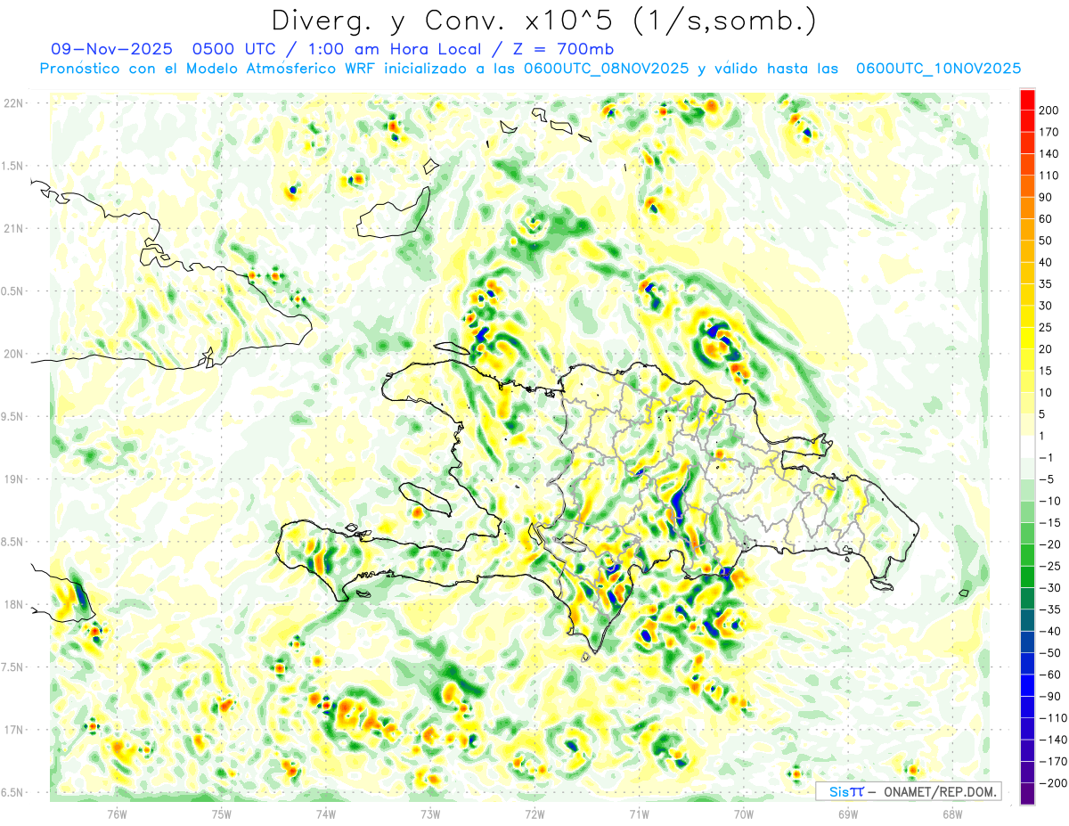Click the title 'Diverg. y Conv. x10^5 (1/s,somb.)'
Screen dimensions: 1069x826
coord(543,20)
